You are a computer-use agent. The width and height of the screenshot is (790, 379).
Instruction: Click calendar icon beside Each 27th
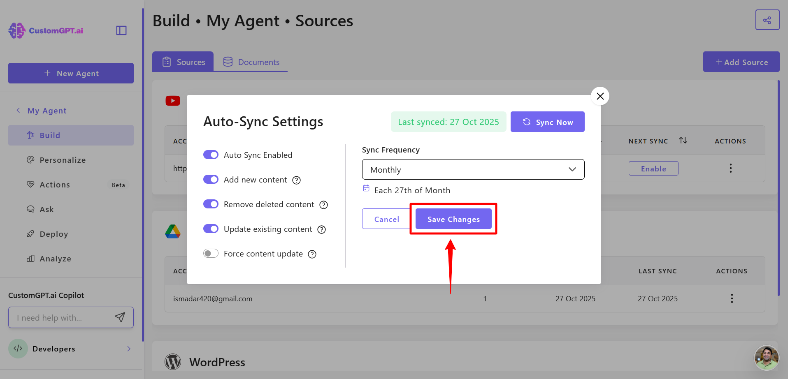(x=366, y=188)
